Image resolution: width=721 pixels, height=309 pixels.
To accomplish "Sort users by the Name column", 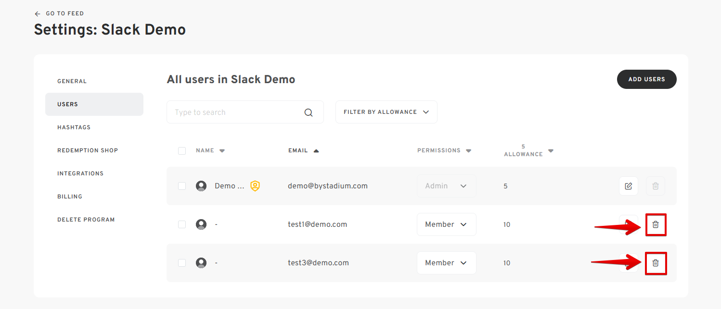I will click(x=210, y=150).
